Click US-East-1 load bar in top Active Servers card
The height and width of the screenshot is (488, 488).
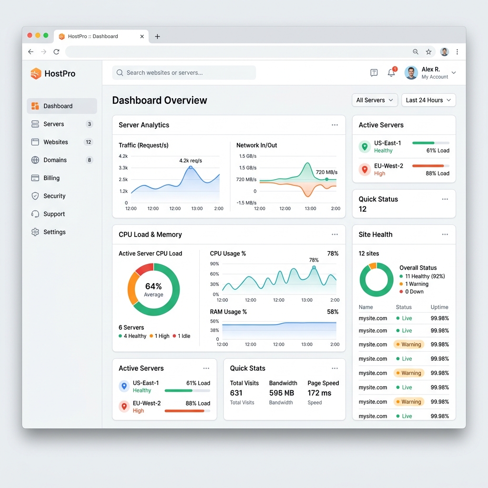tap(431, 143)
